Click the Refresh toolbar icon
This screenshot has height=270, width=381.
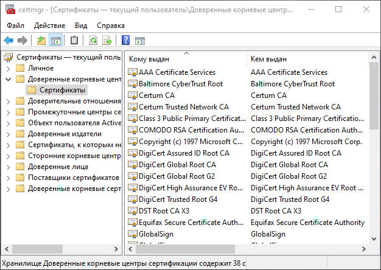[x=93, y=40]
